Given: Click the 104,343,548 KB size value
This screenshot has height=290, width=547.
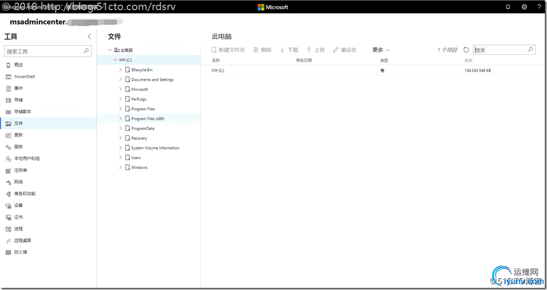Looking at the screenshot, I should [x=478, y=70].
